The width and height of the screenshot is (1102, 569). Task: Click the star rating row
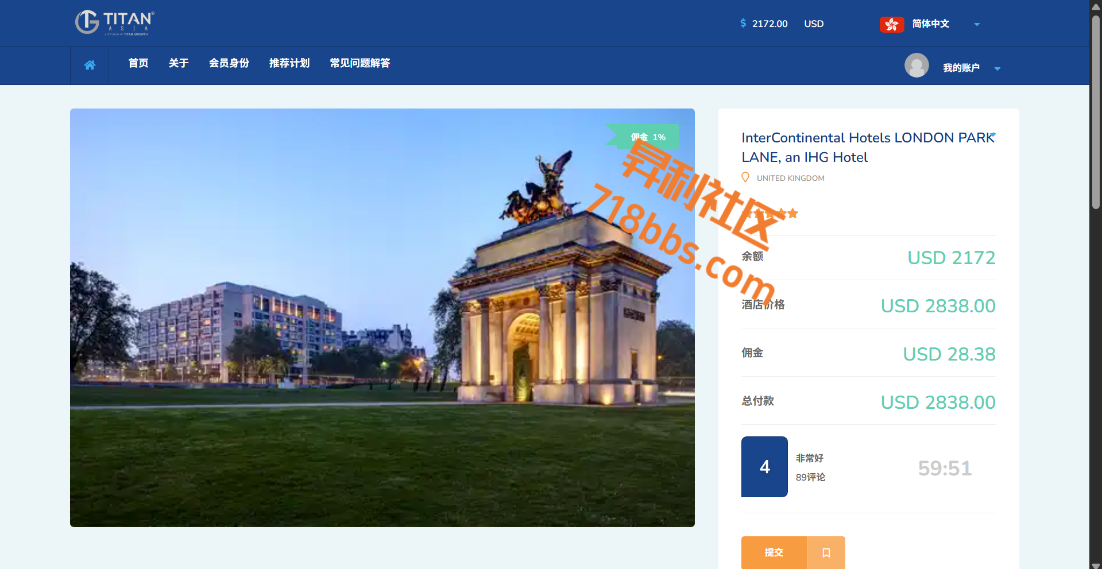click(x=770, y=214)
